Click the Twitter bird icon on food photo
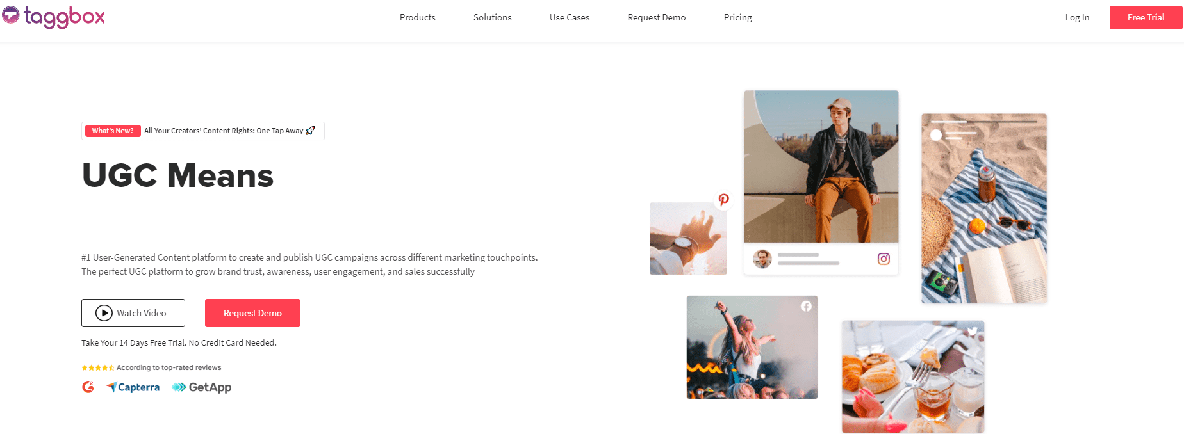Image resolution: width=1184 pixels, height=434 pixels. (973, 331)
